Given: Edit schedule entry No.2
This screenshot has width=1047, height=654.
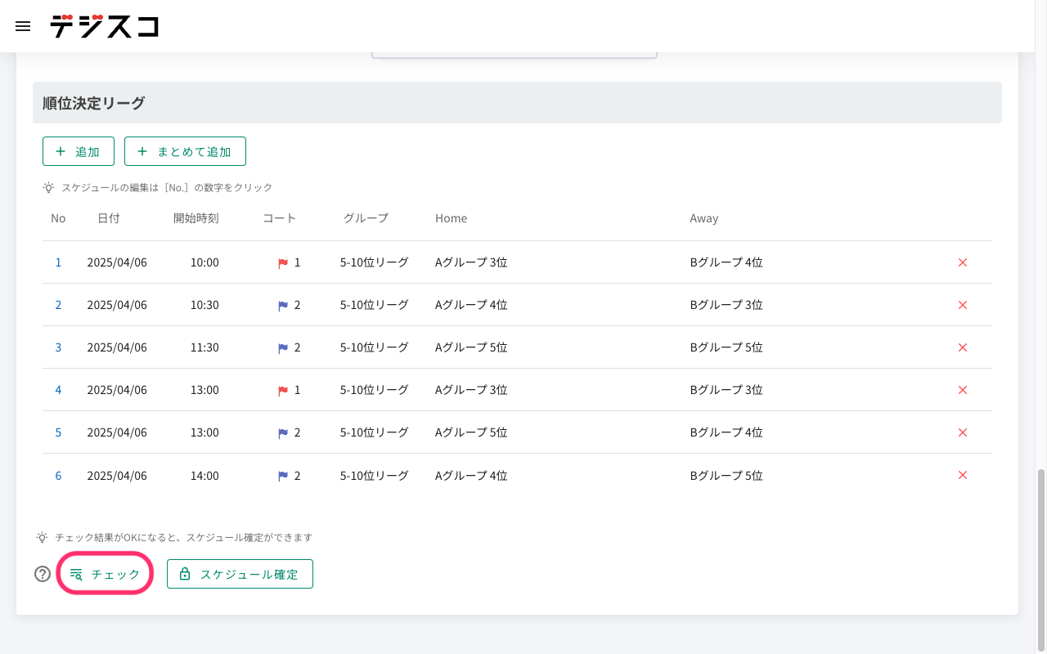Looking at the screenshot, I should tap(58, 305).
